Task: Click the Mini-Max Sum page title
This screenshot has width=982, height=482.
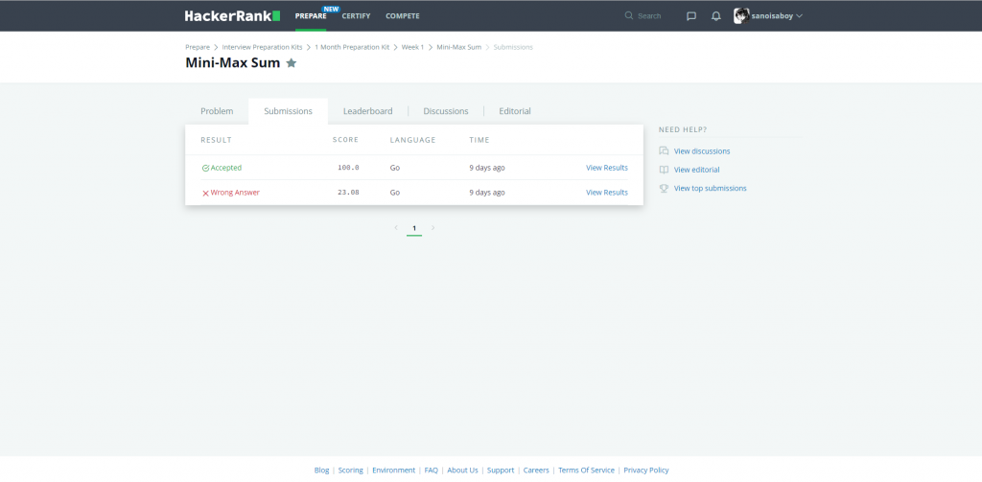Action: pyautogui.click(x=232, y=62)
